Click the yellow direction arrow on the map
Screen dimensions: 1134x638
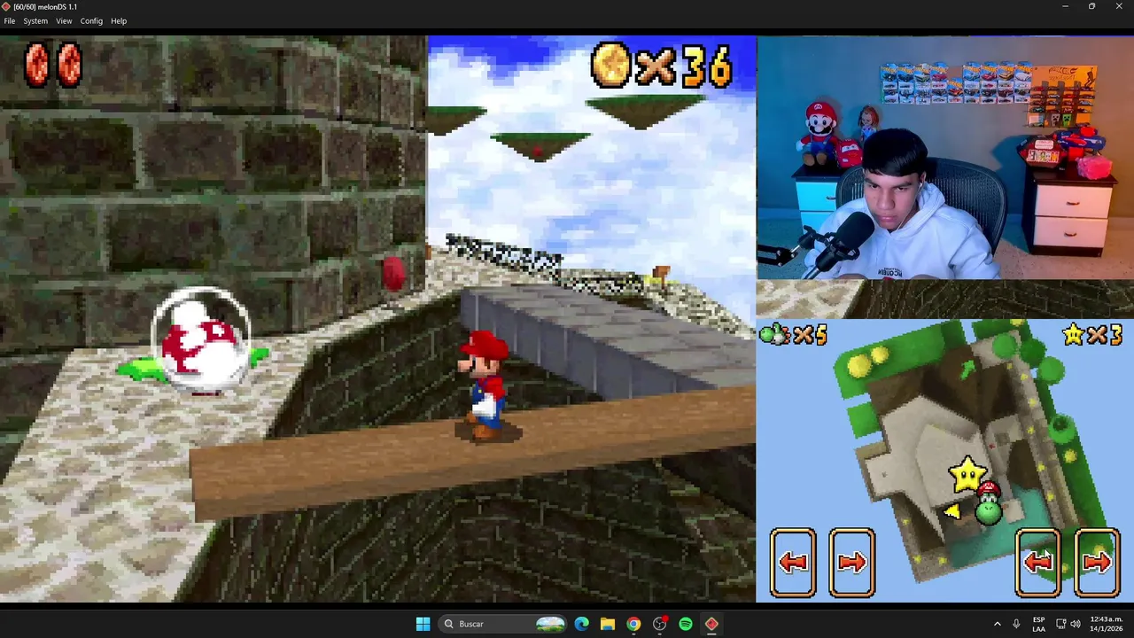(951, 511)
